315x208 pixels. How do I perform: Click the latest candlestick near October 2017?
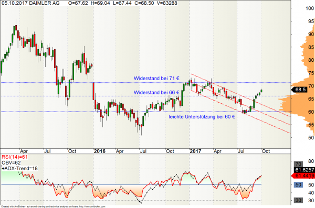coord(261,91)
